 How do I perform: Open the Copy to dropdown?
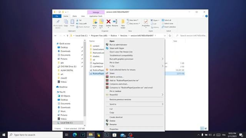(101, 24)
